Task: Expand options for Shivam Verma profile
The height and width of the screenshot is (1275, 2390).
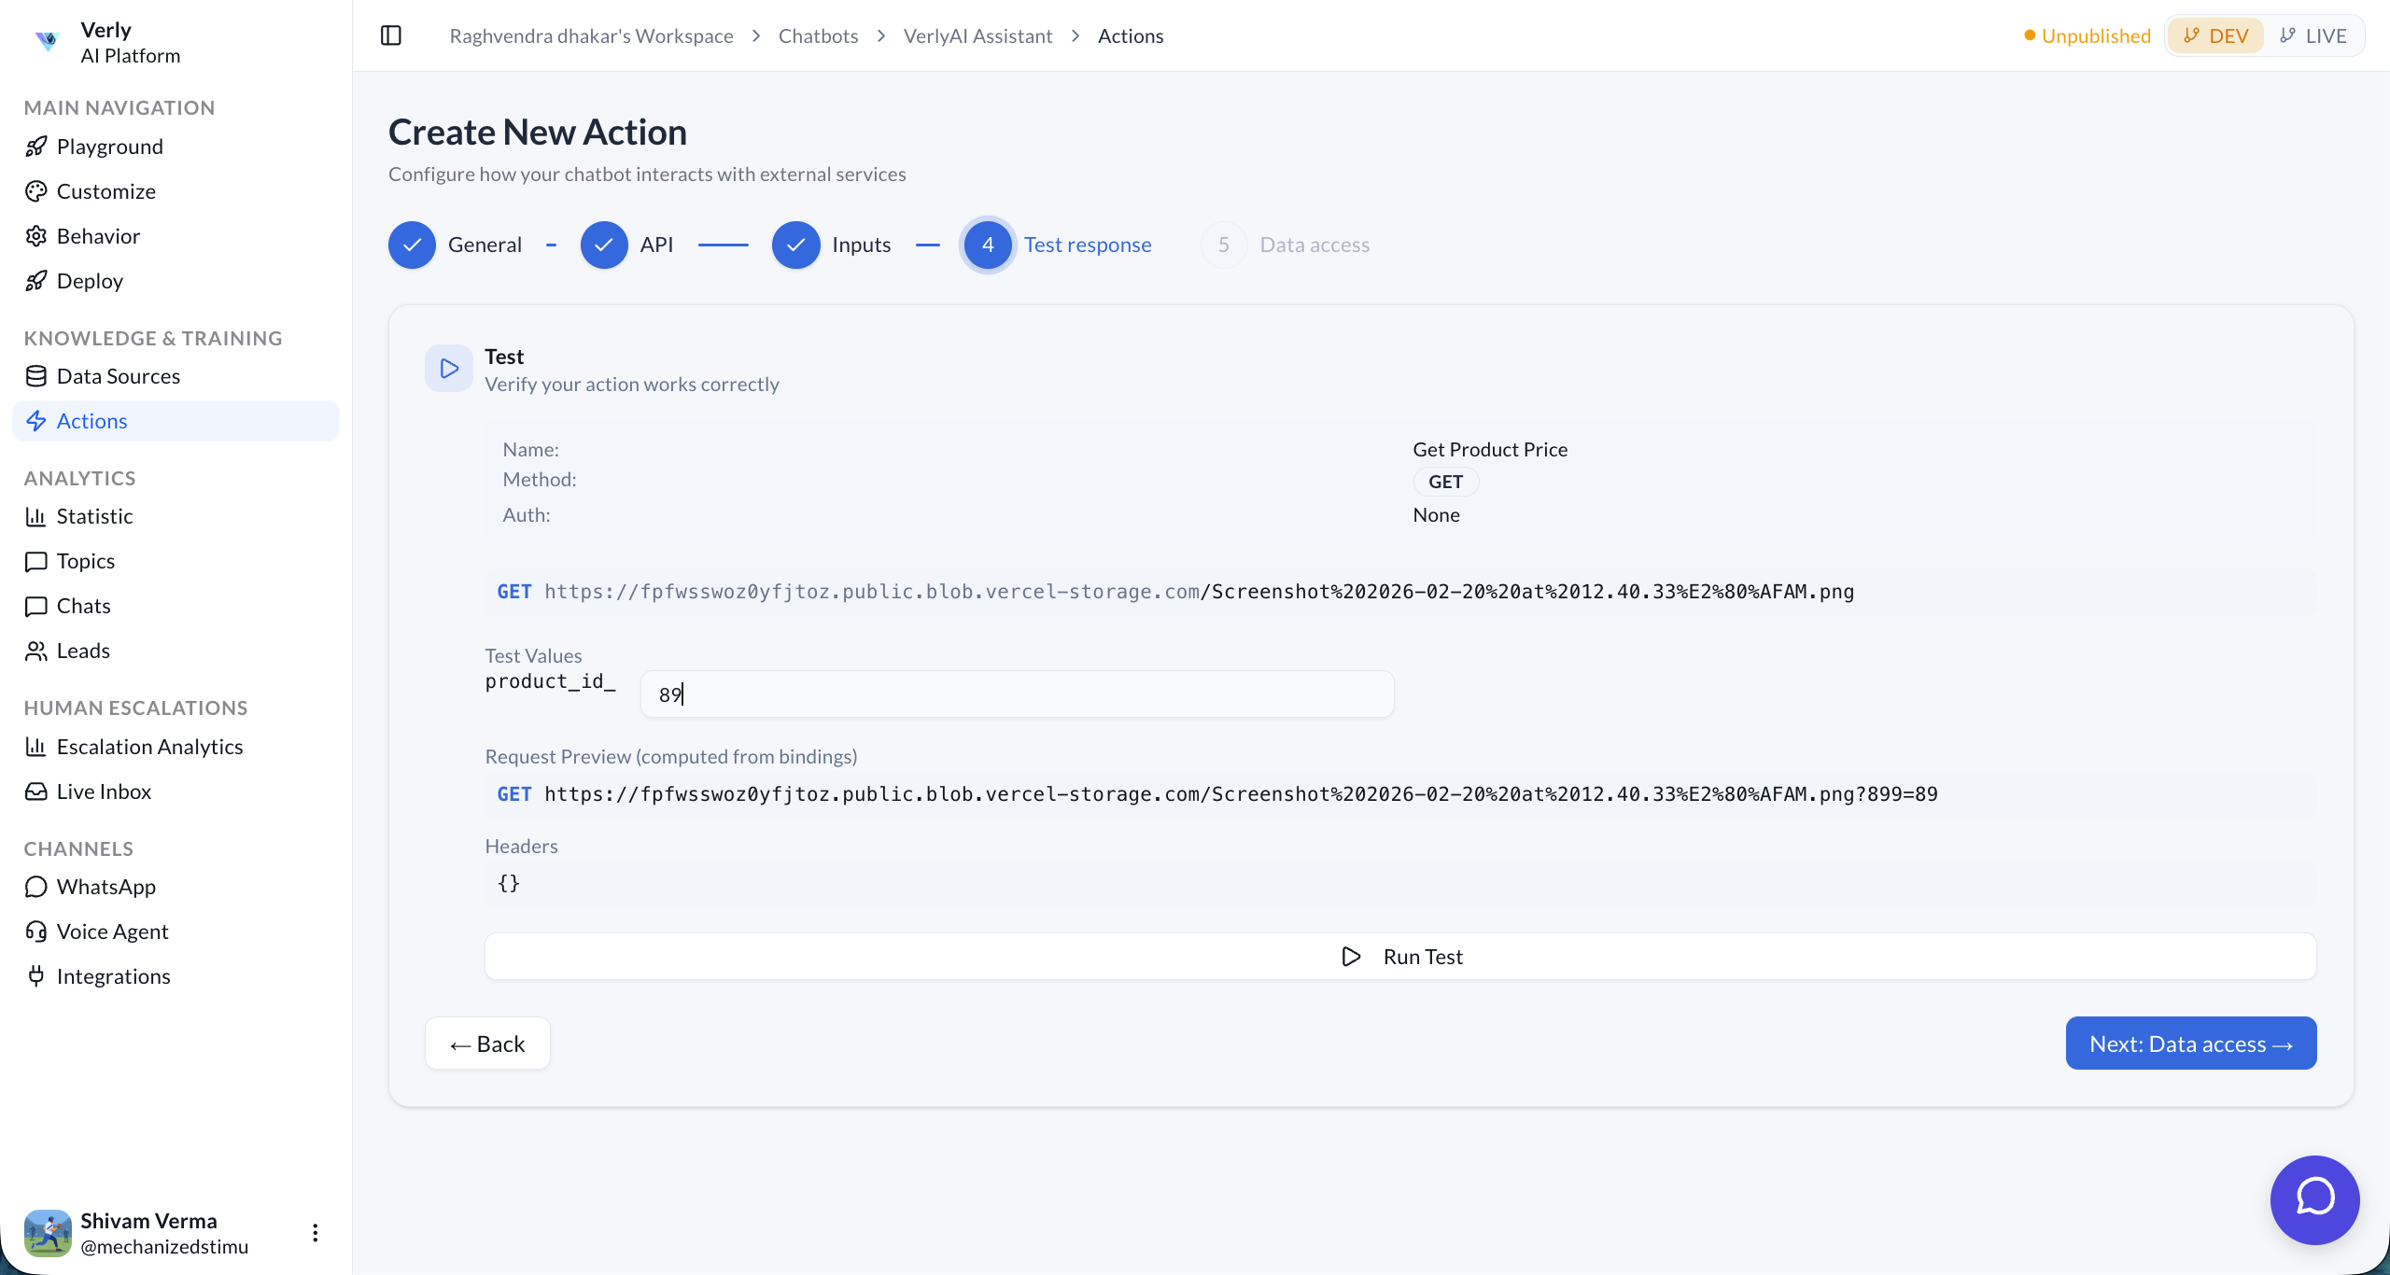Action: pyautogui.click(x=315, y=1231)
